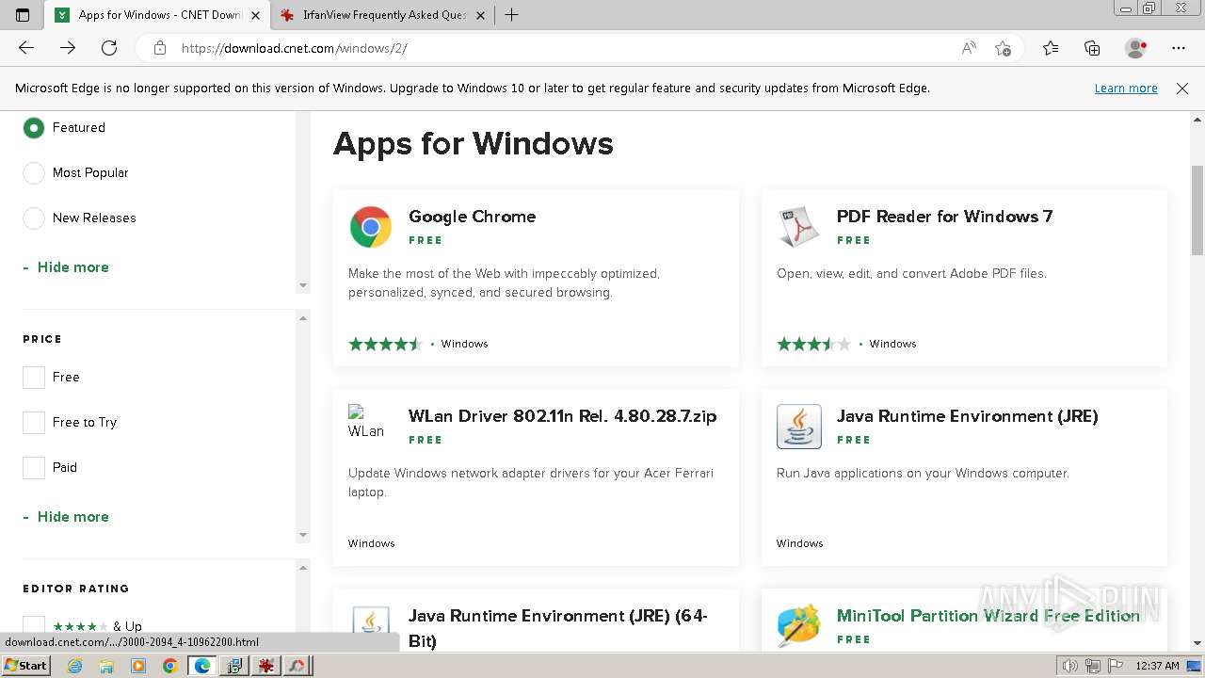Click the Google Chrome star rating
Viewport: 1205px width, 678px height.
[385, 344]
